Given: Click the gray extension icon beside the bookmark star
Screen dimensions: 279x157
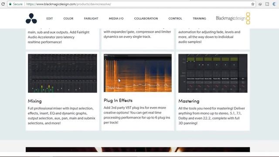Looking at the screenshot, I should (260, 4).
